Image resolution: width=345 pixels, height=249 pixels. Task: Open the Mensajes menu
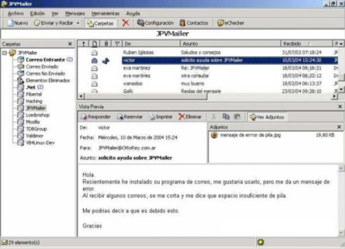[75, 13]
